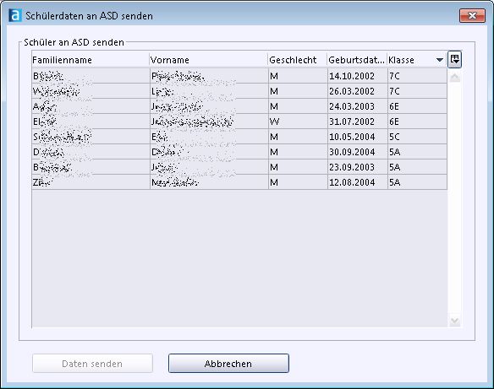This screenshot has height=389, width=494.
Task: Sort by the Familienname column header
Action: click(91, 60)
